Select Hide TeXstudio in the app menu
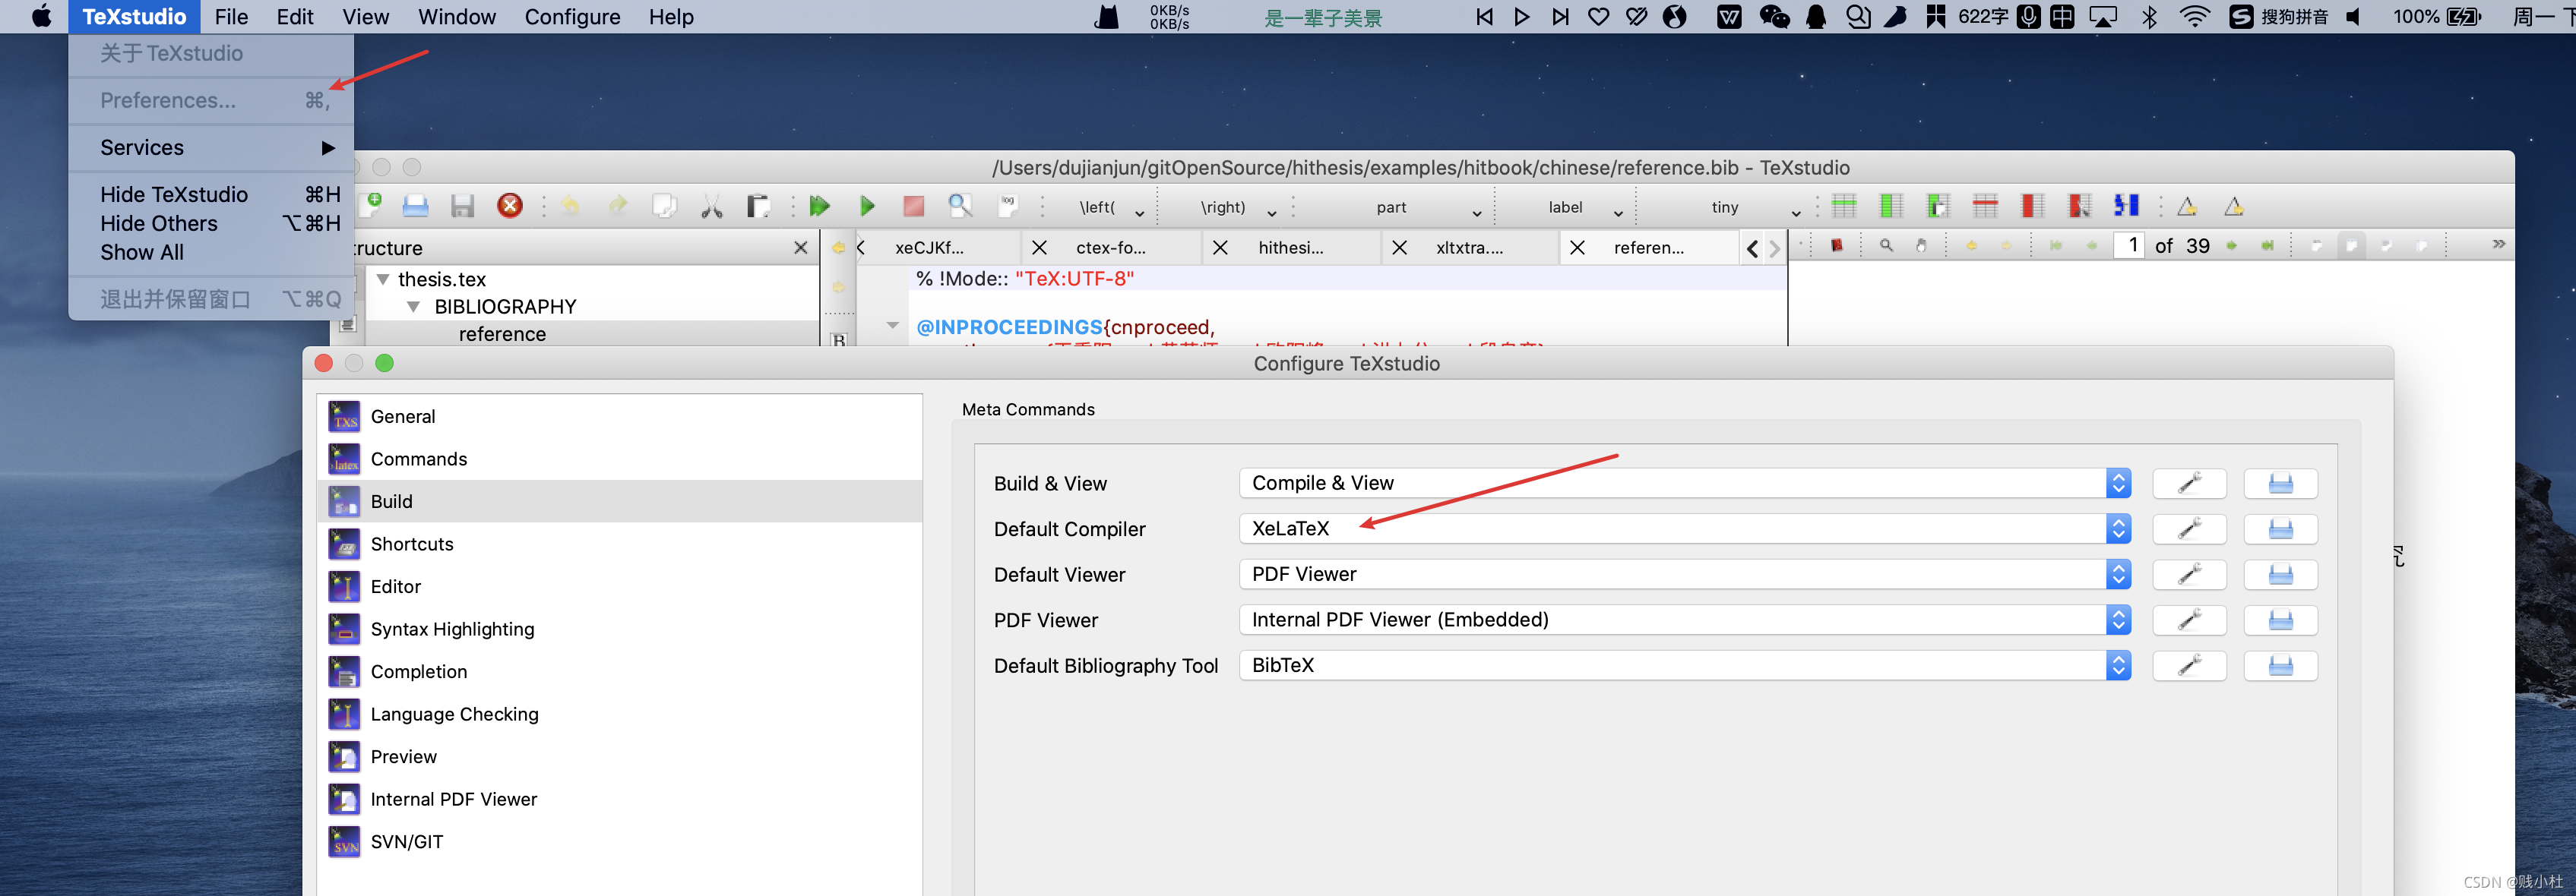Viewport: 2576px width, 896px height. [x=210, y=195]
